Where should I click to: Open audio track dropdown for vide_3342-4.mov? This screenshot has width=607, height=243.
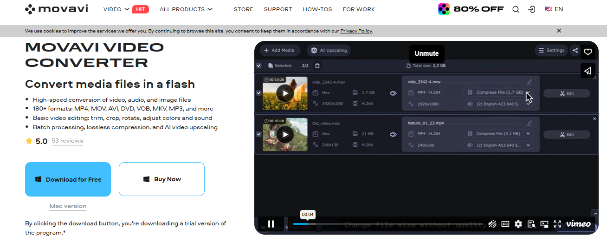(x=498, y=104)
